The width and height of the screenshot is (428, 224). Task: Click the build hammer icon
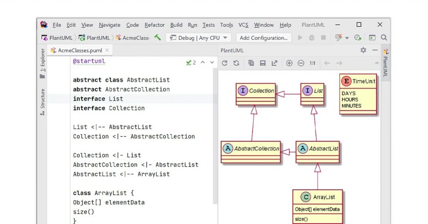point(158,37)
